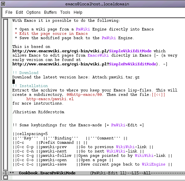This screenshot has height=181, width=185.
Task: Click WikiWiki link in pmwiki-follow row
Action: (x=144, y=156)
